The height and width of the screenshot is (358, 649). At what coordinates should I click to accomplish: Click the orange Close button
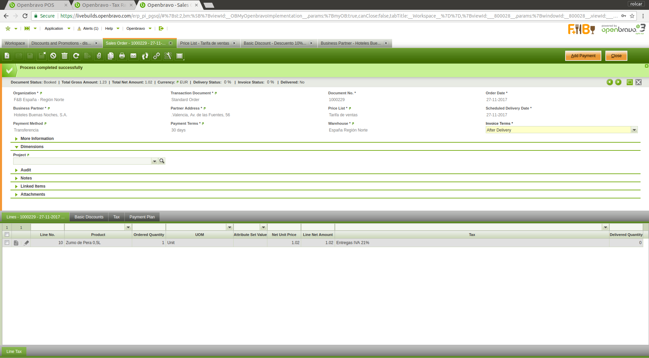pyautogui.click(x=616, y=56)
